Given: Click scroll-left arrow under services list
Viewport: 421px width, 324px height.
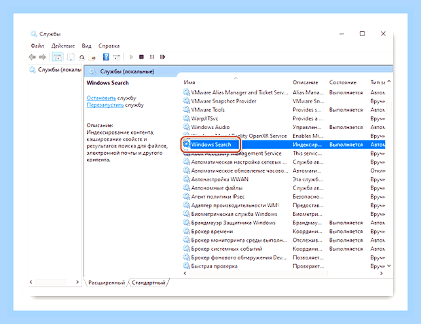Looking at the screenshot, I should click(x=185, y=274).
